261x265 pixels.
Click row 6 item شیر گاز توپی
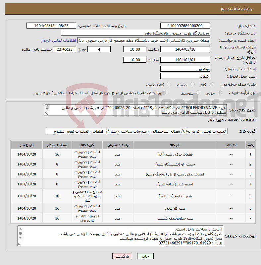[x=175, y=208]
